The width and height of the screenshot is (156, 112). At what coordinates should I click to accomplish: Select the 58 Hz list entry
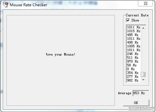(x=134, y=65)
